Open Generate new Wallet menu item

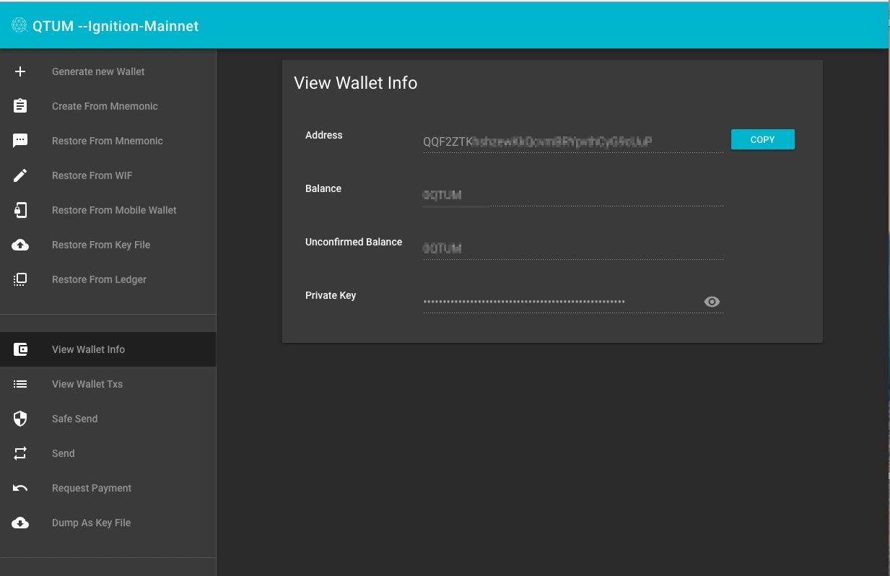108,71
